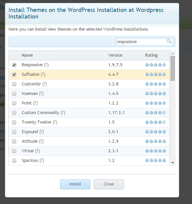The width and height of the screenshot is (192, 204).
Task: Click the (?) next to Point
Action: [x=35, y=103]
